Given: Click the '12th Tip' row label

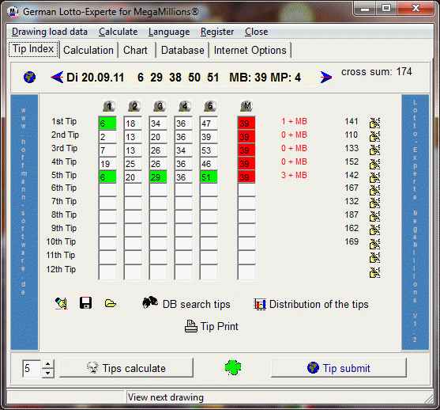Looking at the screenshot, I should (61, 269).
